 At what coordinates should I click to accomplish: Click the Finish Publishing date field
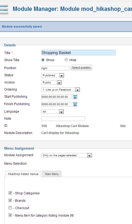click(56, 104)
